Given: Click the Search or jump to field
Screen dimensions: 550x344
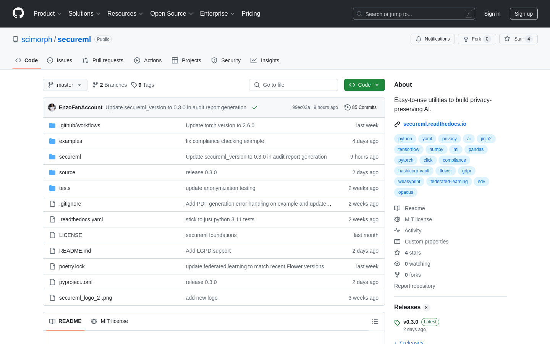Looking at the screenshot, I should click(414, 14).
